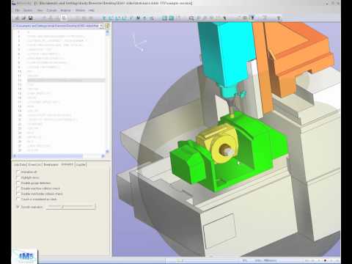Click code list vertical scrollbar down arrow
This screenshot has height=264, width=352.
point(107,152)
